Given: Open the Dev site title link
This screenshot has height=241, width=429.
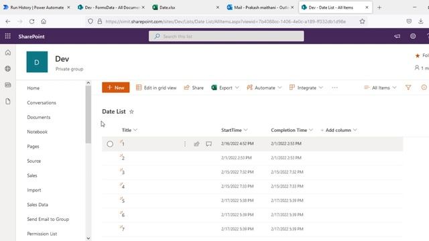Looking at the screenshot, I should pos(62,59).
